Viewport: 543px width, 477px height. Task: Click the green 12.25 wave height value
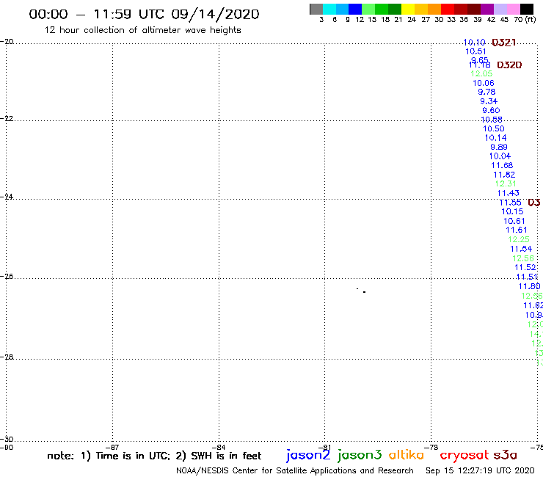(x=519, y=239)
